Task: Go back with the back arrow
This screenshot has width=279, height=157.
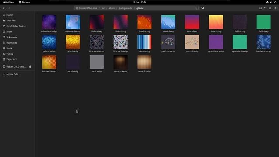Action: pos(3,8)
